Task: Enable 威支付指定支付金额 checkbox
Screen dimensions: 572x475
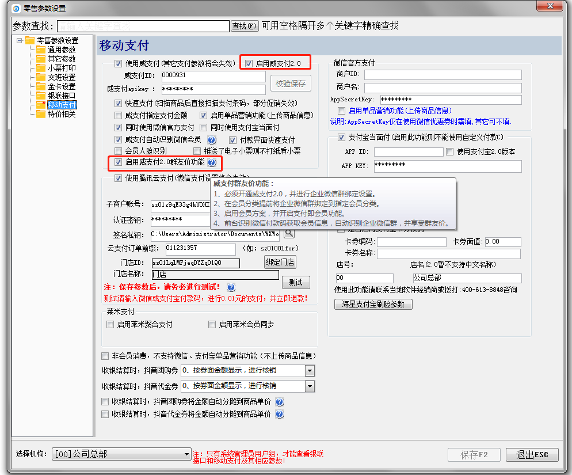Action: click(x=118, y=116)
